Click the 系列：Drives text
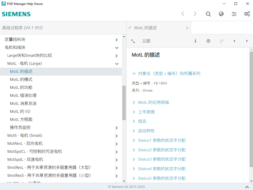Image resolution: width=253 pixels, height=190 pixels. pyautogui.click(x=142, y=91)
